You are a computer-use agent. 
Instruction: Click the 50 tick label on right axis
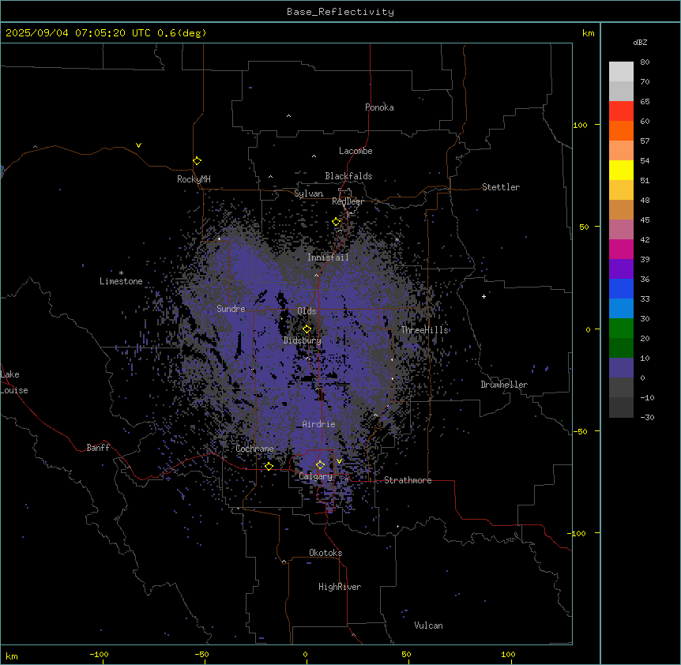click(x=584, y=227)
